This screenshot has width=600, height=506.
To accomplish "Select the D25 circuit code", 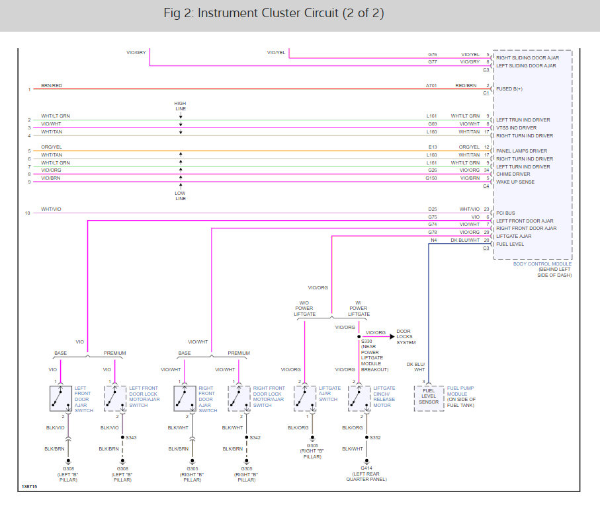I will pyautogui.click(x=433, y=209).
